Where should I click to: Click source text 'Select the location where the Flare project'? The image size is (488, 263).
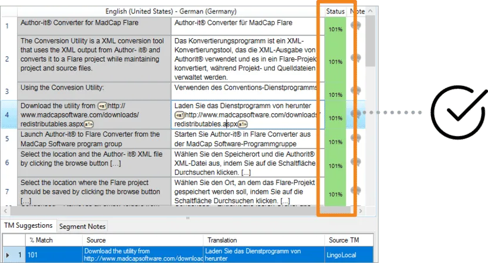tap(85, 183)
